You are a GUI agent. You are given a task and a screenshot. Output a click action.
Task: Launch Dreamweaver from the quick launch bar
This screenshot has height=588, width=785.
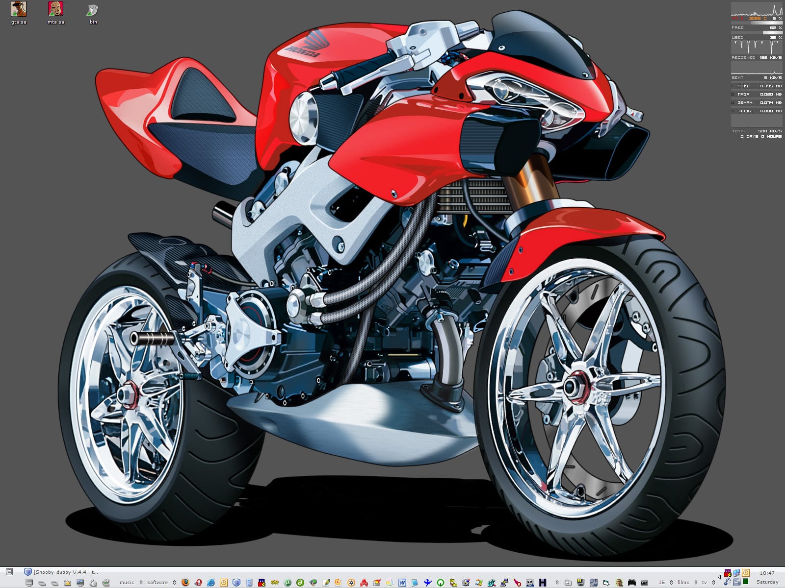300,583
